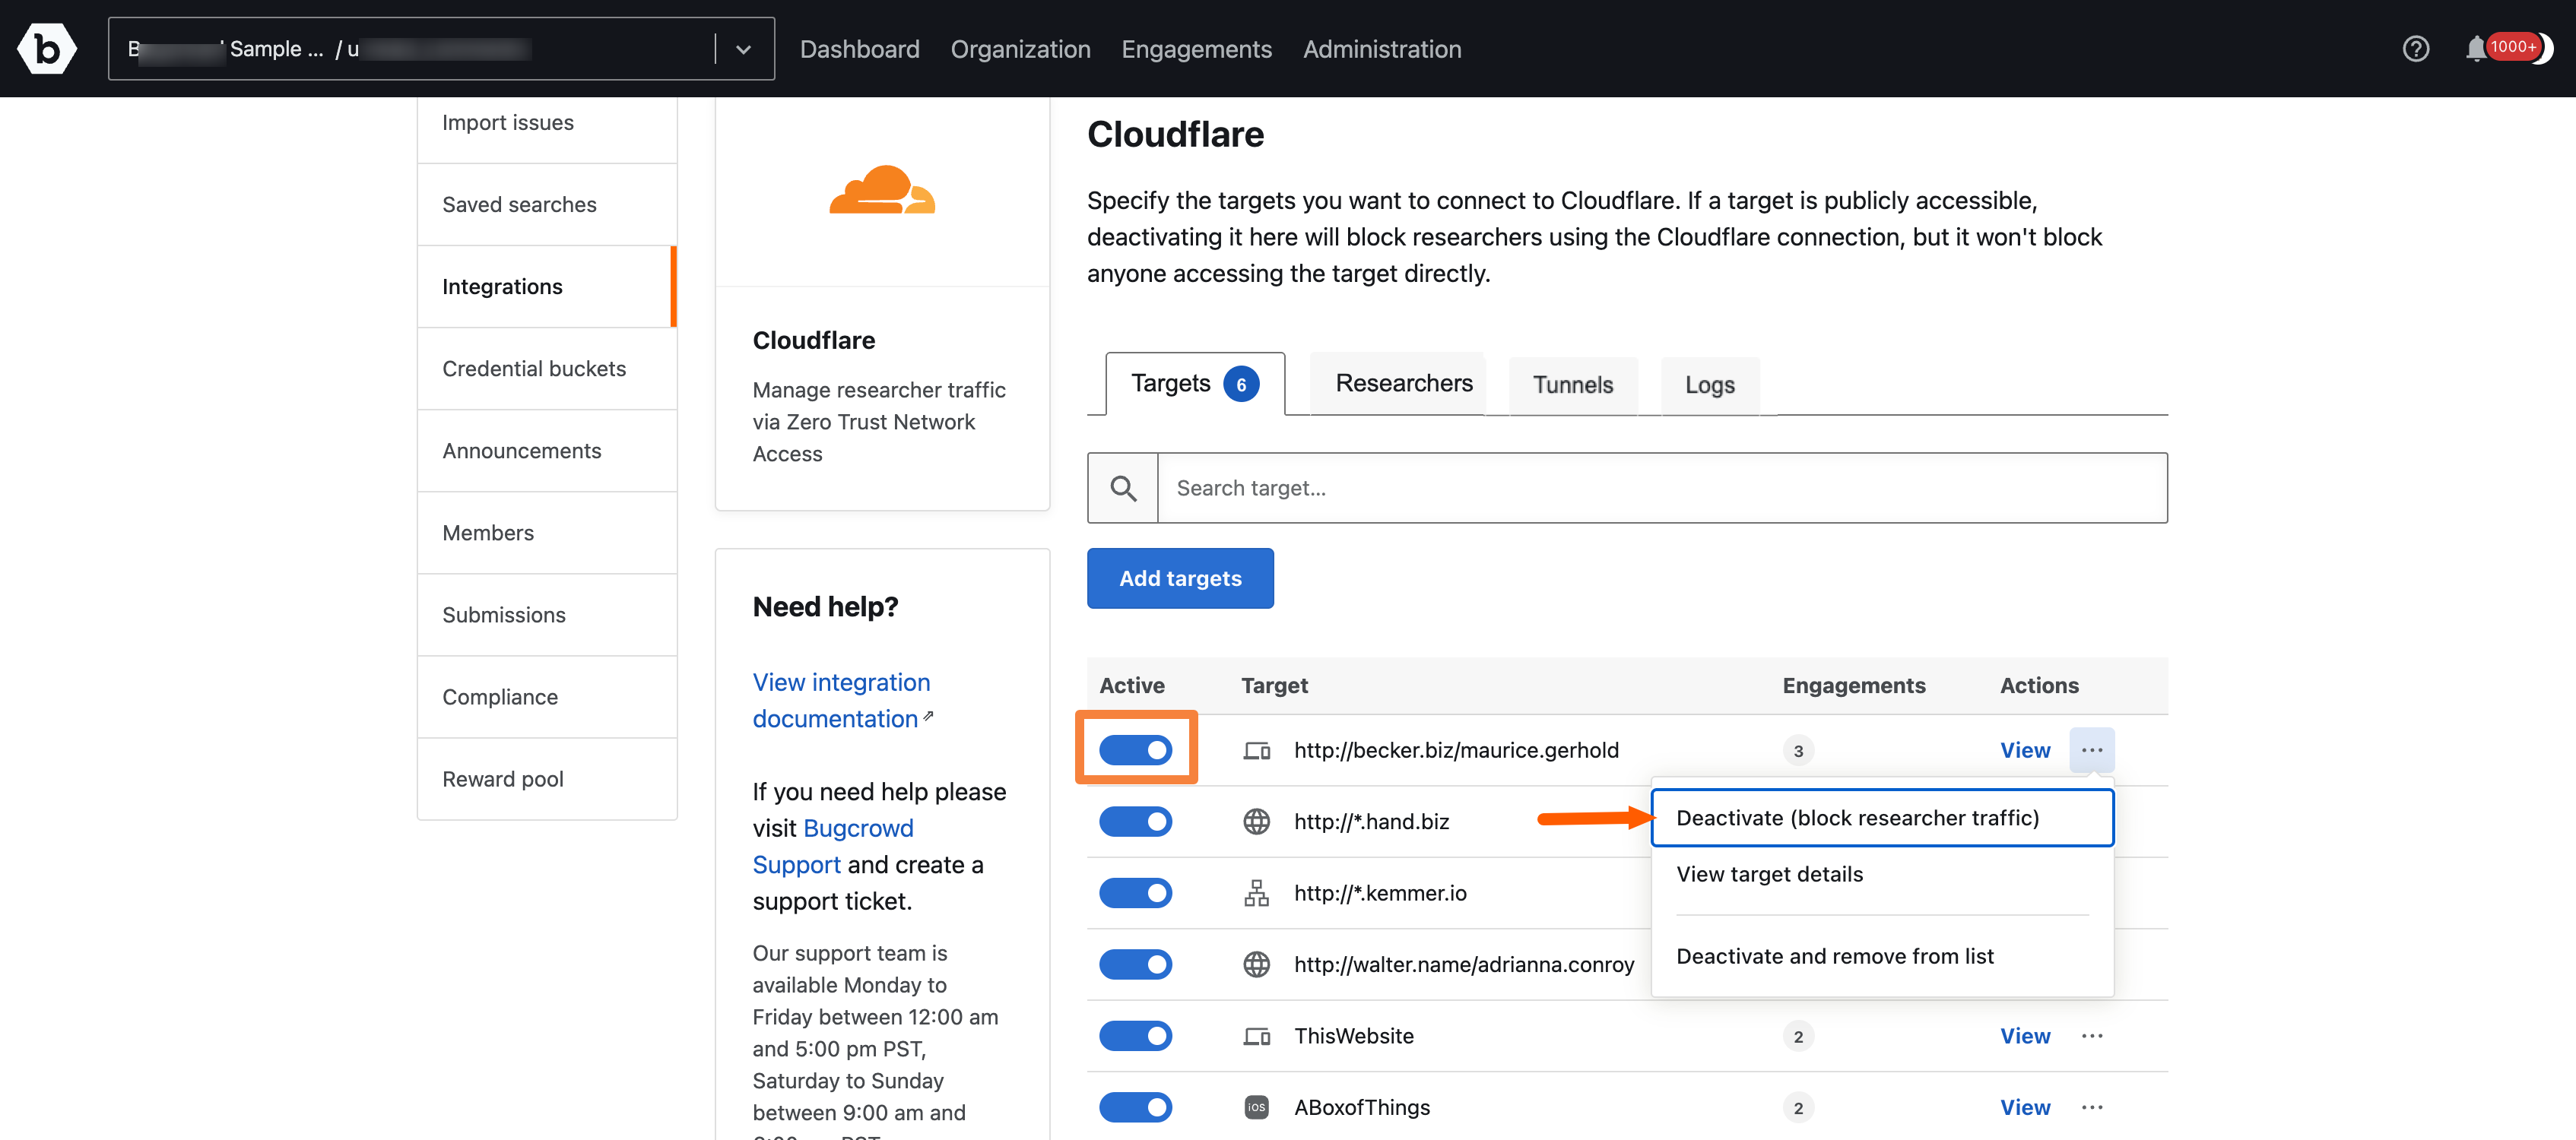Screen dimensions: 2576x1140
Task: Toggle active switch for becker.biz/maurice.gerhold
Action: pyautogui.click(x=1135, y=750)
